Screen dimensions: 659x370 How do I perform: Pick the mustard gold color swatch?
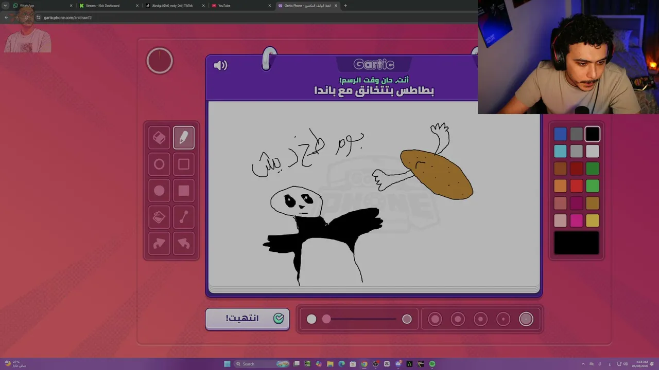click(x=593, y=203)
